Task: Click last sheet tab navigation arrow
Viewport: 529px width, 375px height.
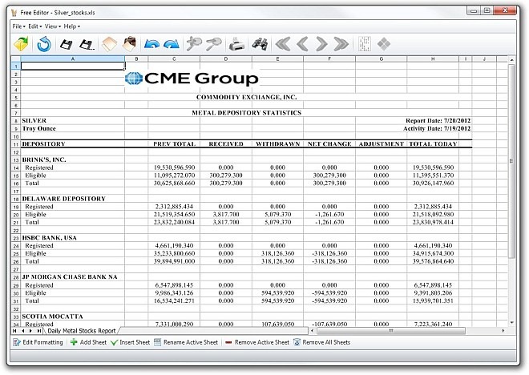Action: coord(39,331)
